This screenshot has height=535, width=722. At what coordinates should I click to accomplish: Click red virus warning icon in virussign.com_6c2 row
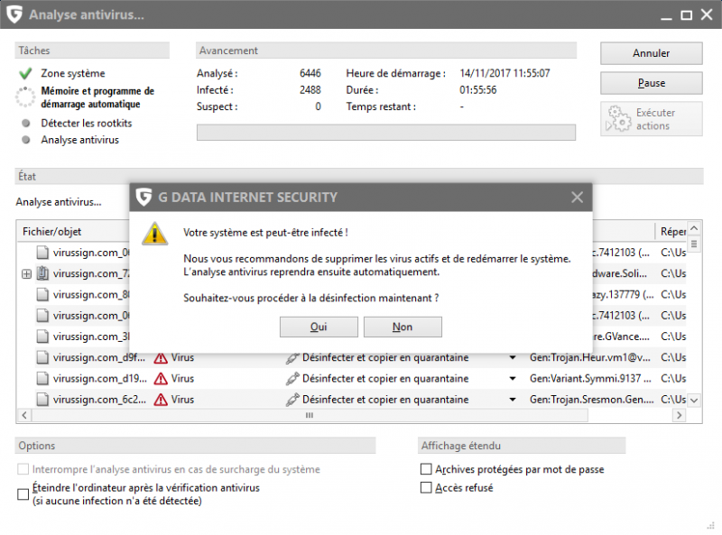tap(161, 400)
